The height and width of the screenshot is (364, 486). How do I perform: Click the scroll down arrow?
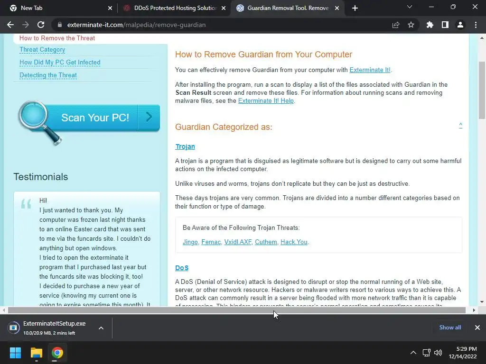click(x=482, y=302)
